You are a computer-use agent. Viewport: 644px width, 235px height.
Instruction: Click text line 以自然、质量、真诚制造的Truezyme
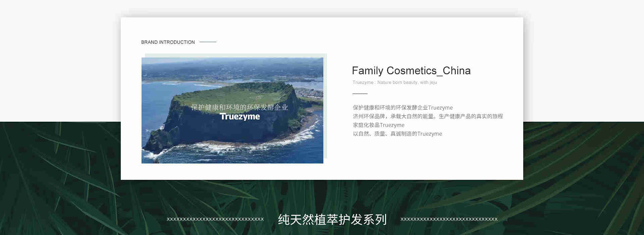(x=397, y=134)
